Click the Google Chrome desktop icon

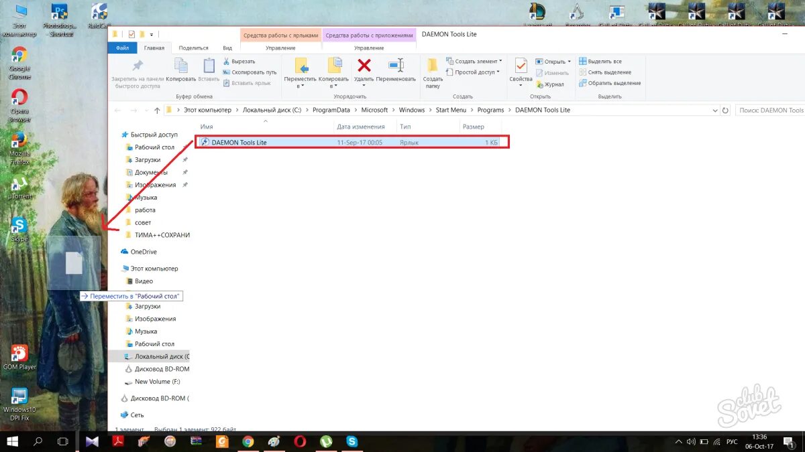pos(19,64)
